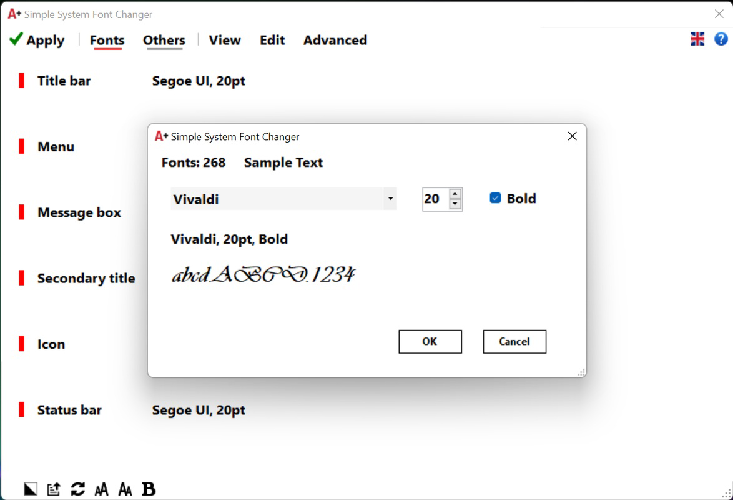Click the red marker beside Title bar

(21, 81)
